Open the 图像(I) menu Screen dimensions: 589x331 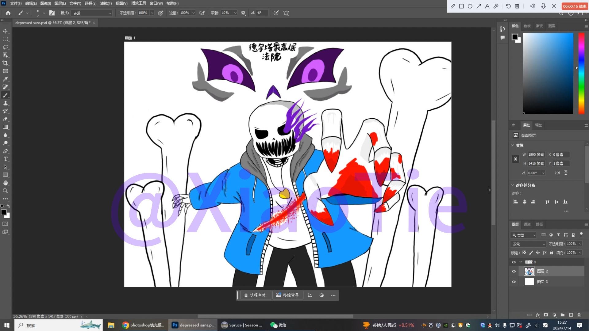point(45,3)
